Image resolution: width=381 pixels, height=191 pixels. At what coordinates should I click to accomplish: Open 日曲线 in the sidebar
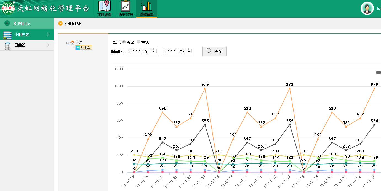[20, 45]
